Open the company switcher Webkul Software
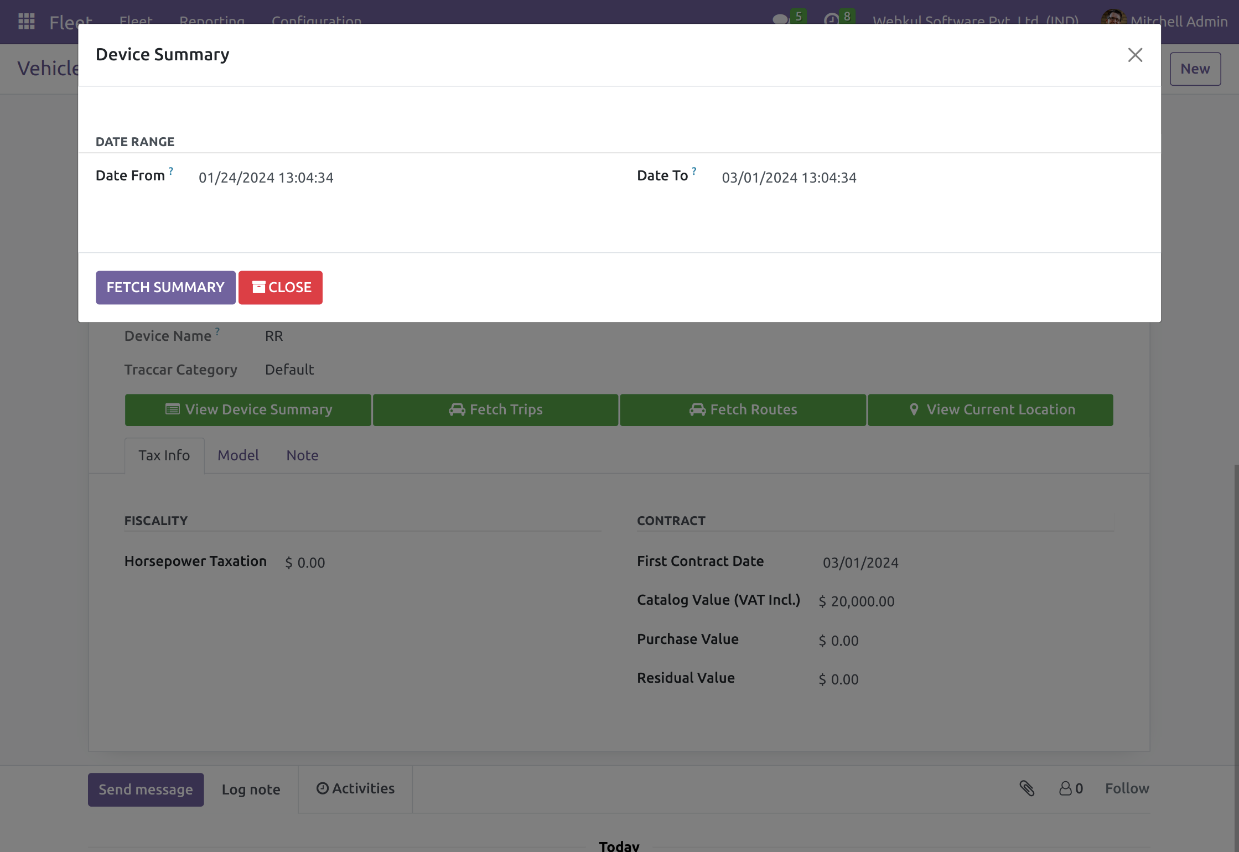The height and width of the screenshot is (852, 1239). [975, 20]
